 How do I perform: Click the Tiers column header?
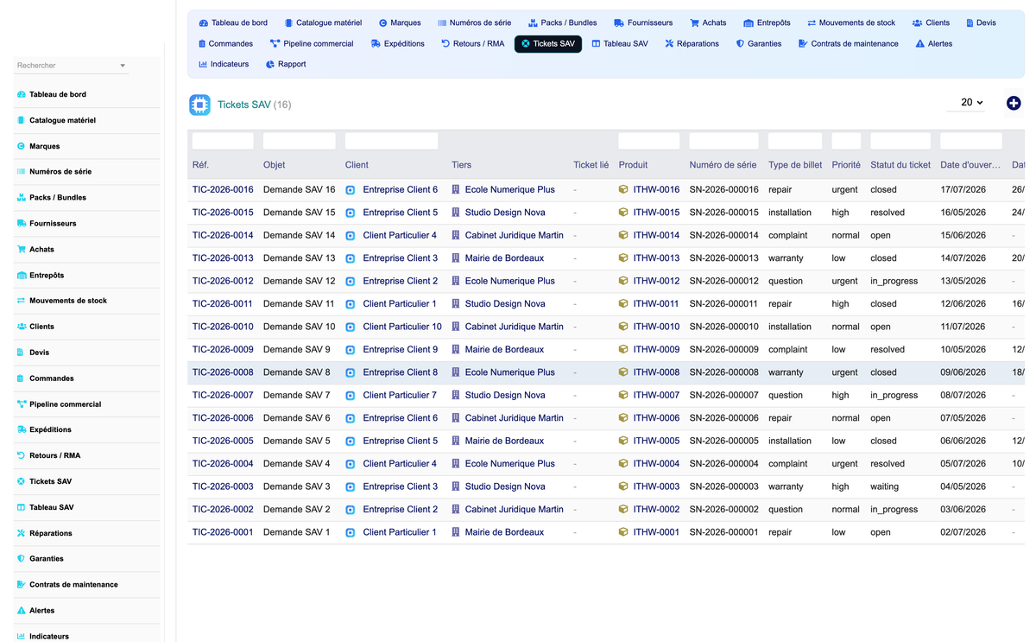461,165
